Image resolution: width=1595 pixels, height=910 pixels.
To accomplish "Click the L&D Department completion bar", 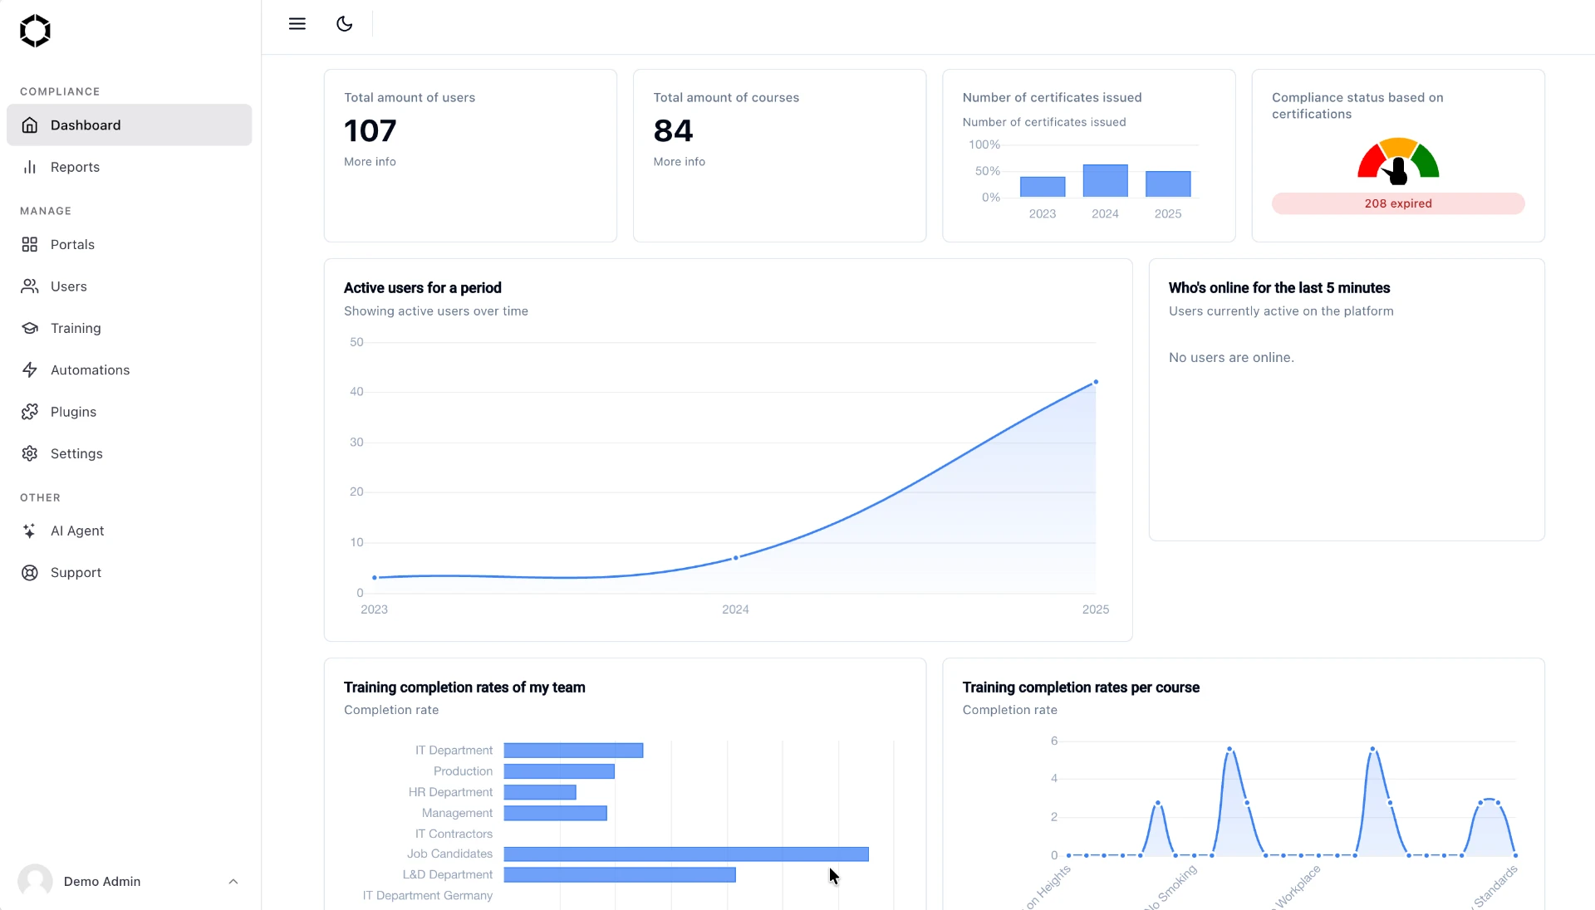I will click(620, 875).
